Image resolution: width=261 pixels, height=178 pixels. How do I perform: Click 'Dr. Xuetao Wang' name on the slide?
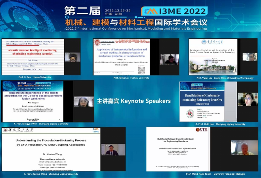point(52,154)
